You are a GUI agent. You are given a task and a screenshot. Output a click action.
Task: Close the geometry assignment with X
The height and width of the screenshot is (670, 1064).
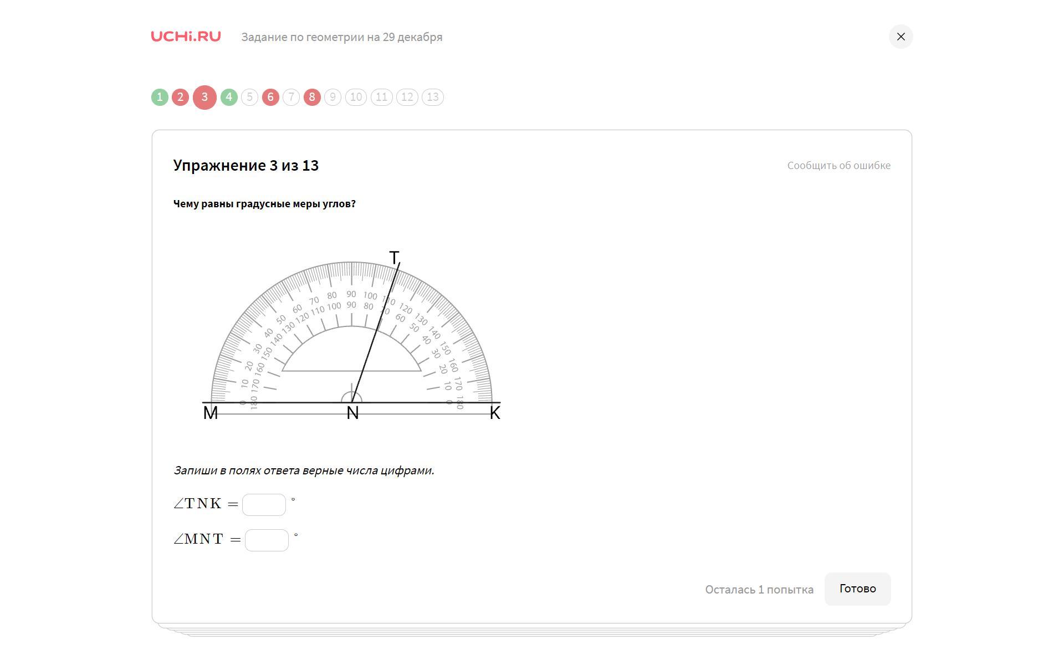901,37
